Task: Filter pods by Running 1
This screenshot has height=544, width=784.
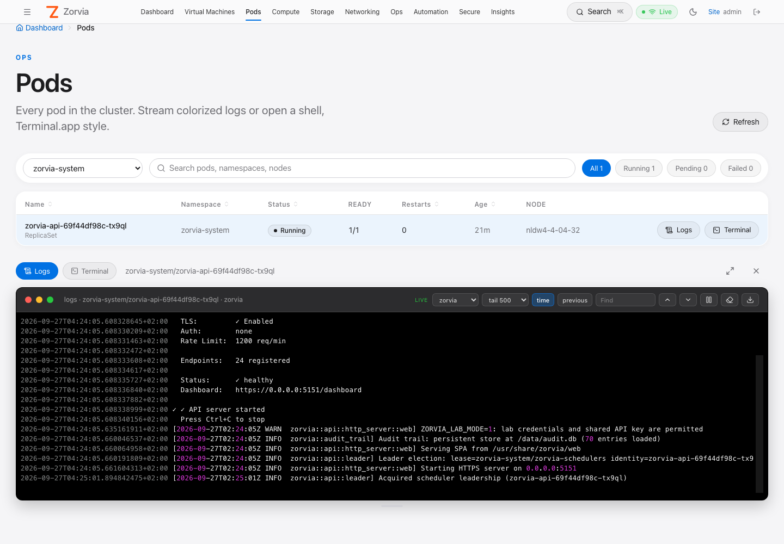Action: click(639, 168)
